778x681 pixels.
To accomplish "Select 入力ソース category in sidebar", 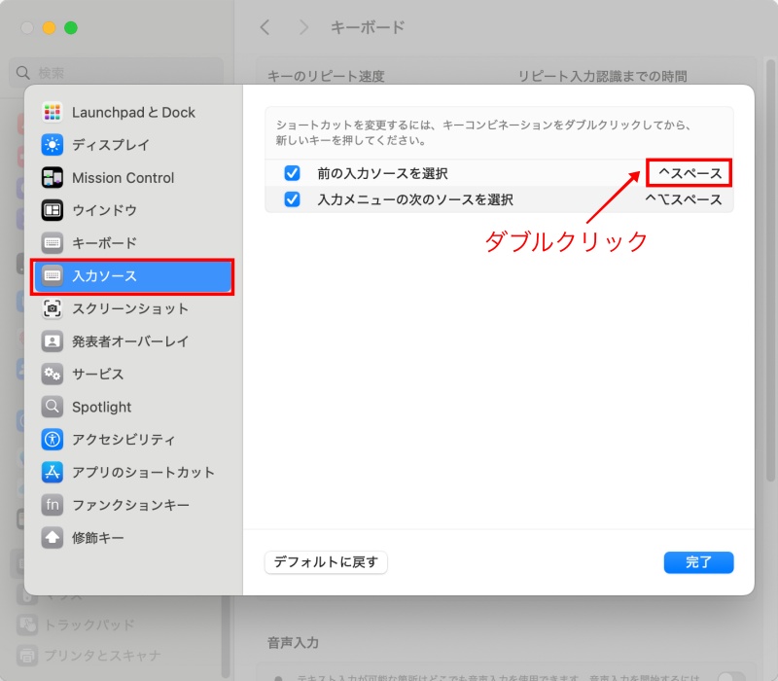I will [132, 276].
